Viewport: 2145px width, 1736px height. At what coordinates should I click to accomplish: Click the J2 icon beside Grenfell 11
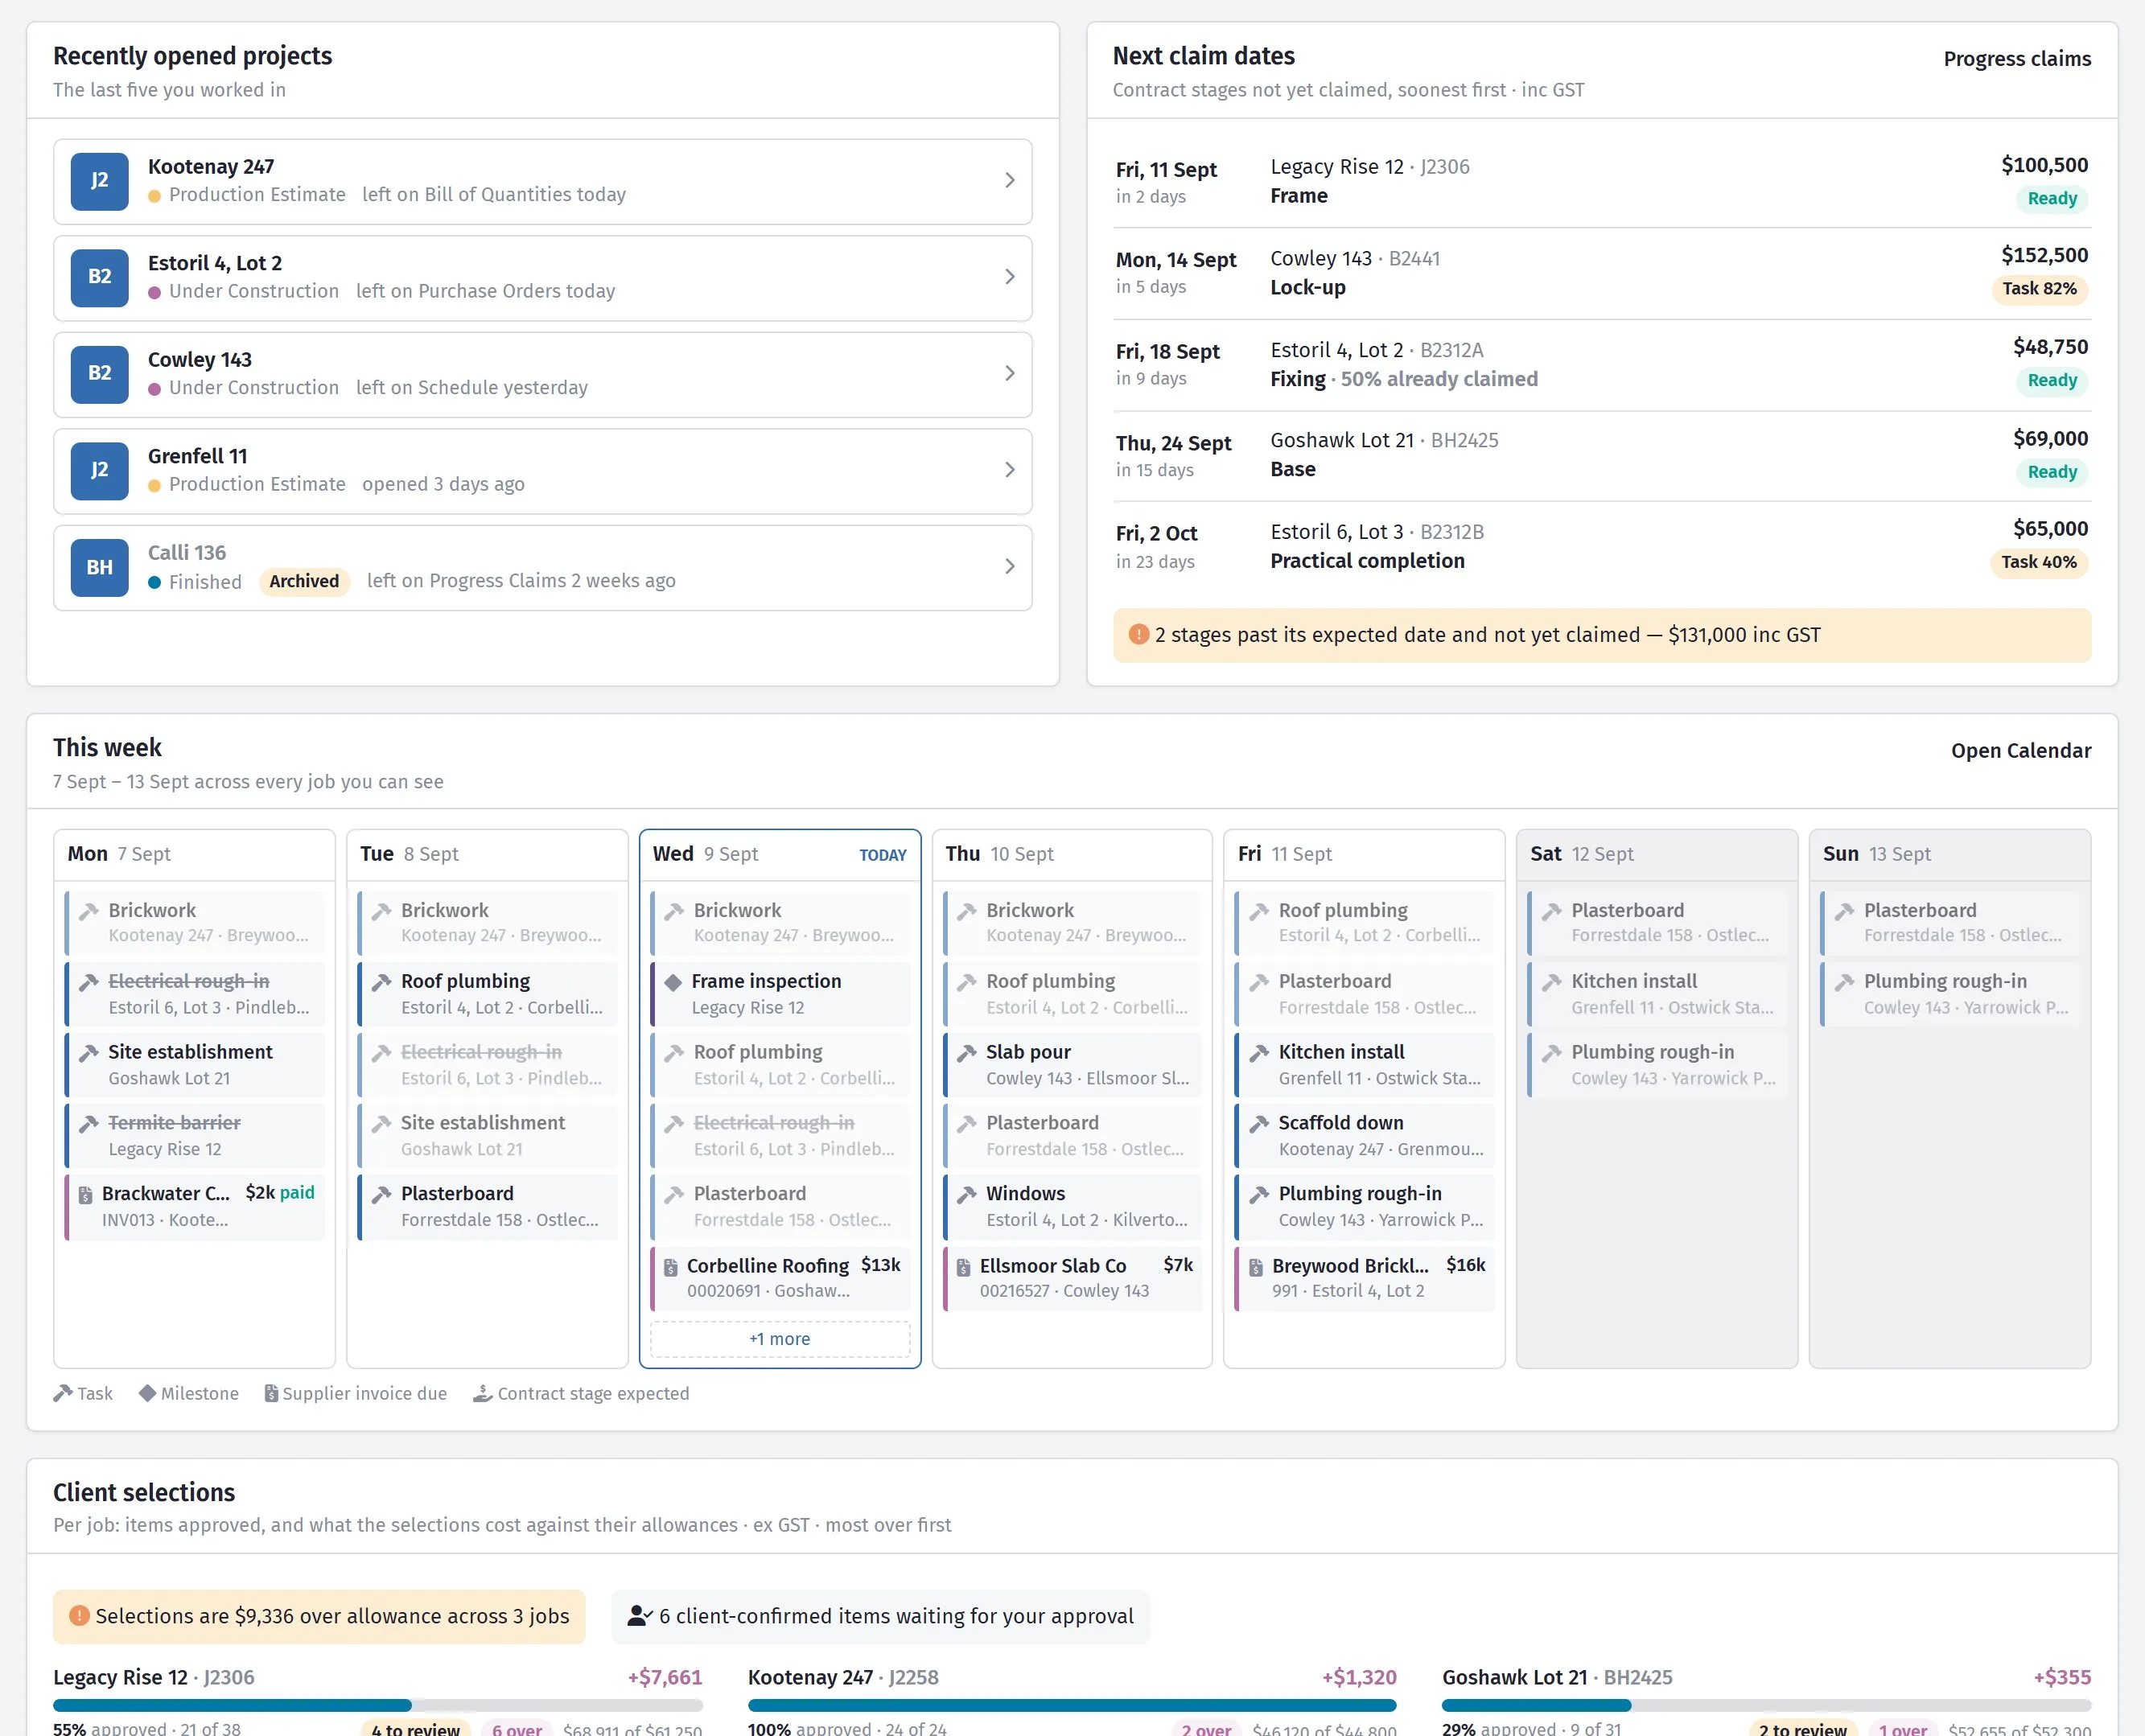coord(99,470)
